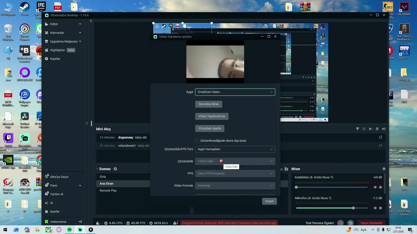
Task: Collapse the sidebar with top arrow
Action: pyautogui.click(x=91, y=21)
